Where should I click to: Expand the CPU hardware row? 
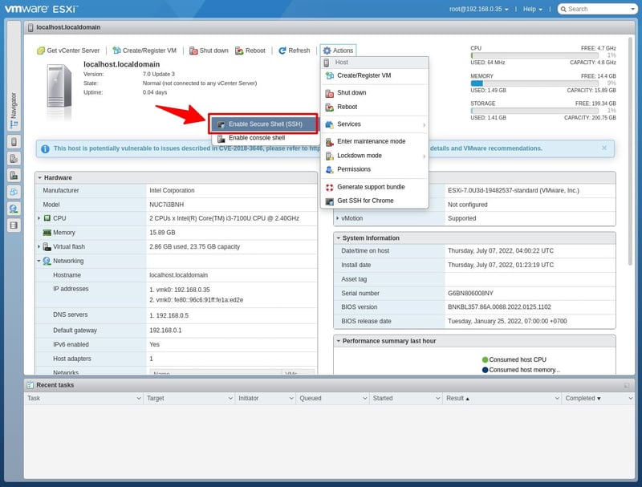click(39, 218)
